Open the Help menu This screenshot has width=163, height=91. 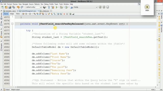tap(71, 4)
